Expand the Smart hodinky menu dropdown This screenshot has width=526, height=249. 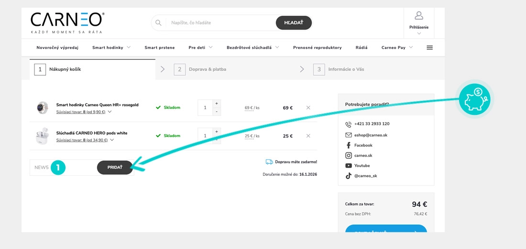129,47
